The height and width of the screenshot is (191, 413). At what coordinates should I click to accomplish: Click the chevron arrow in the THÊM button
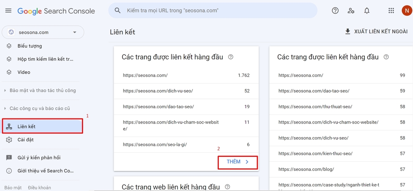point(247,162)
